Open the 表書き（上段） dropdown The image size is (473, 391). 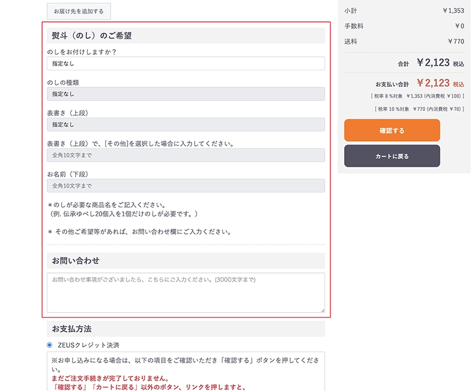pyautogui.click(x=186, y=125)
